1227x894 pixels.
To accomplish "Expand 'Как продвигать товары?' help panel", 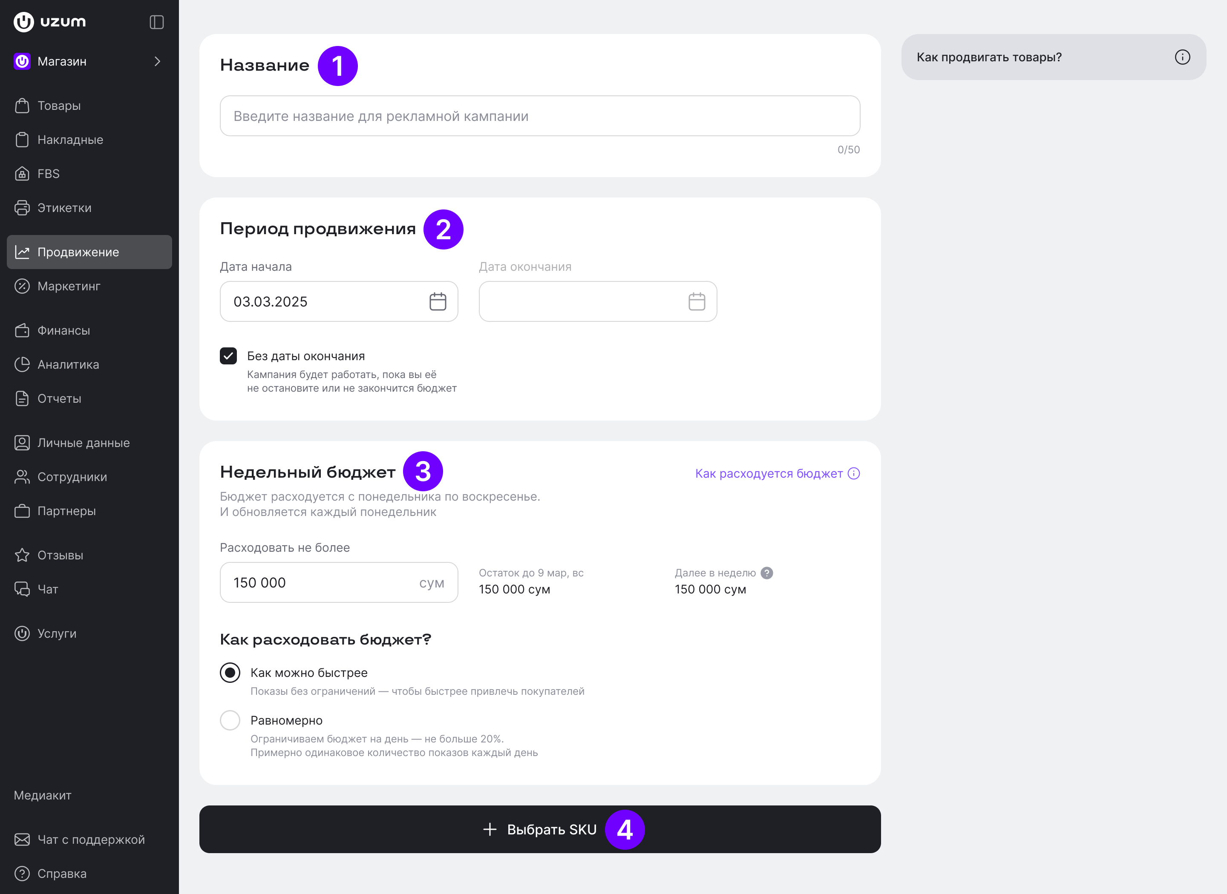I will (x=1053, y=57).
